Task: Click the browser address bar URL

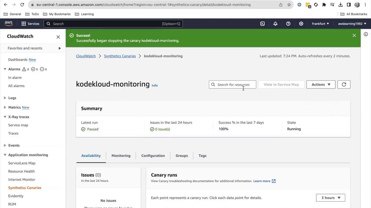Action: click(143, 5)
